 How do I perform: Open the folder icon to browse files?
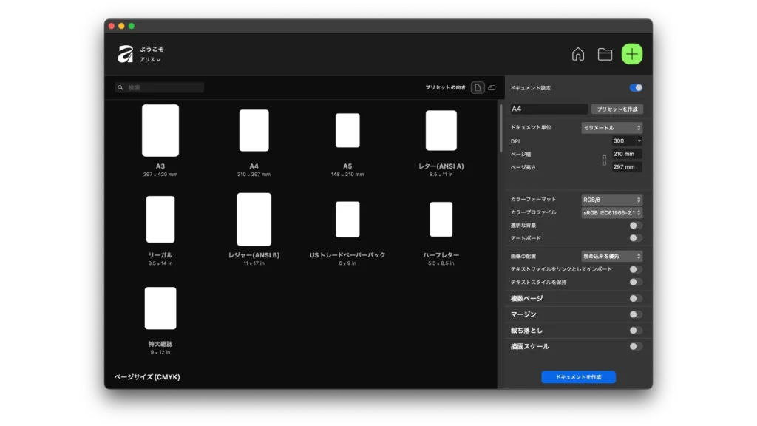[605, 54]
